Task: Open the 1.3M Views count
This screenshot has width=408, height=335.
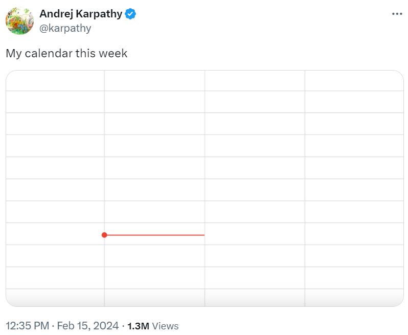Action: (x=153, y=326)
